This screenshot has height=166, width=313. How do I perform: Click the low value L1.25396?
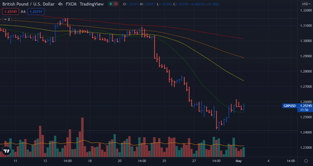click(164, 4)
